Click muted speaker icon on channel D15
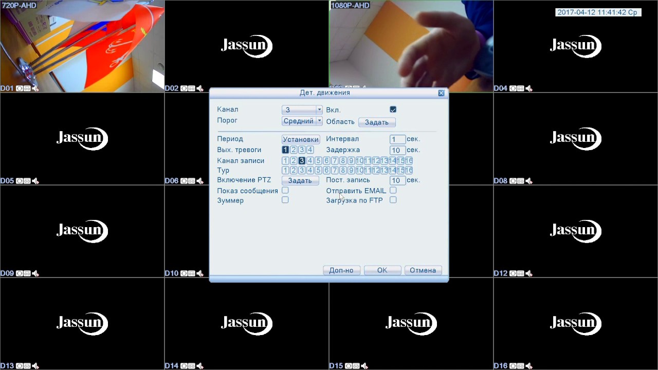The height and width of the screenshot is (370, 658). tap(364, 366)
